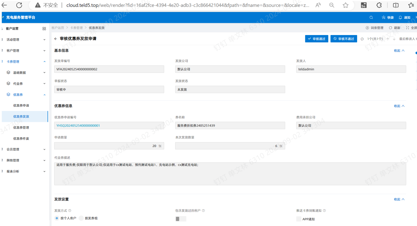Click the 刷新 refresh icon
Screen dimensions: 417x226
[x=390, y=28]
